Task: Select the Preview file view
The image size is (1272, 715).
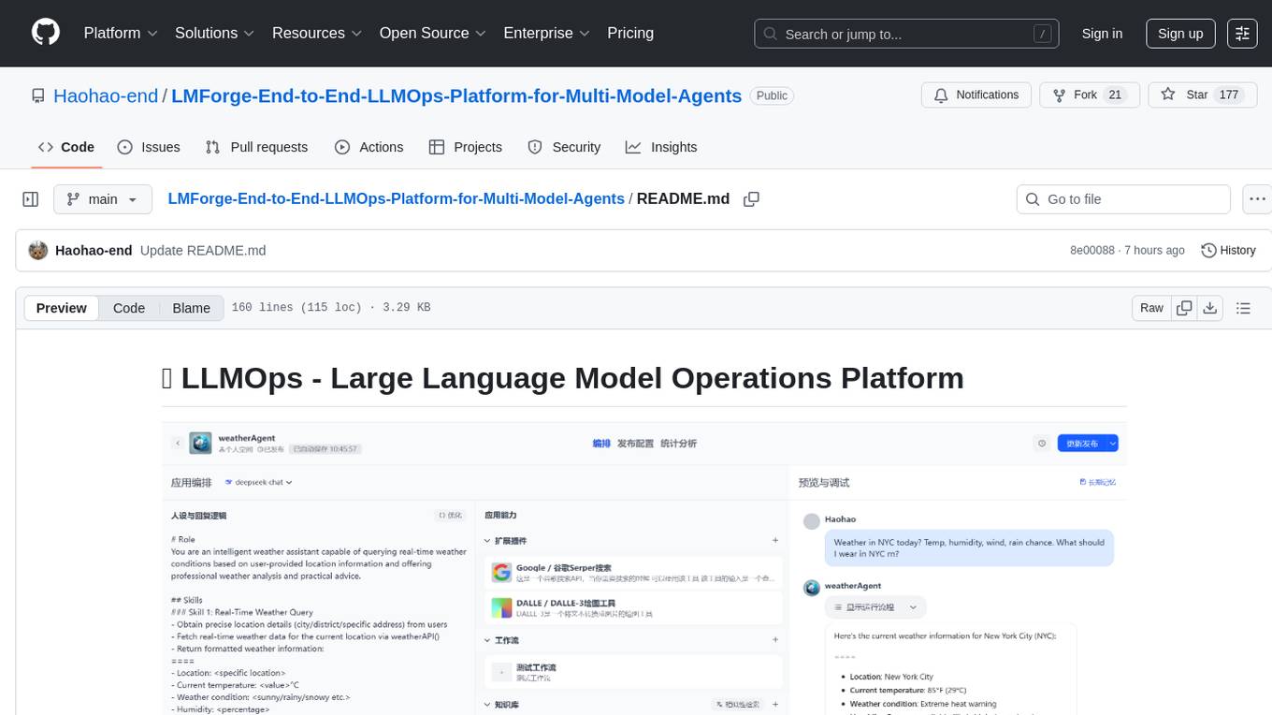Action: (62, 308)
